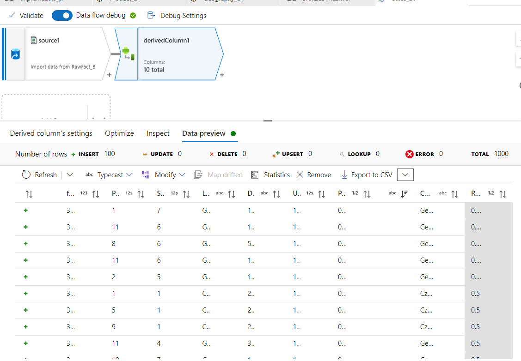Sort the C... string column

(x=455, y=194)
